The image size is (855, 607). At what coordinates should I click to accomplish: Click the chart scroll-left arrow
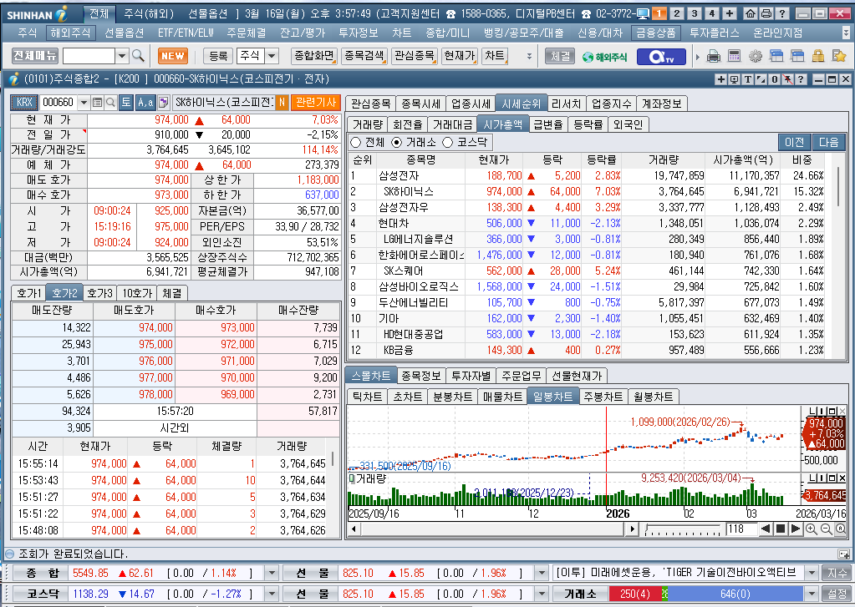pos(354,529)
